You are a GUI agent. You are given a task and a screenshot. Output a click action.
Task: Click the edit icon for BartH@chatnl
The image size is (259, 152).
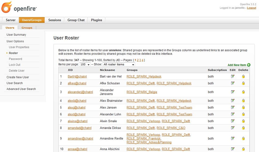232,76
